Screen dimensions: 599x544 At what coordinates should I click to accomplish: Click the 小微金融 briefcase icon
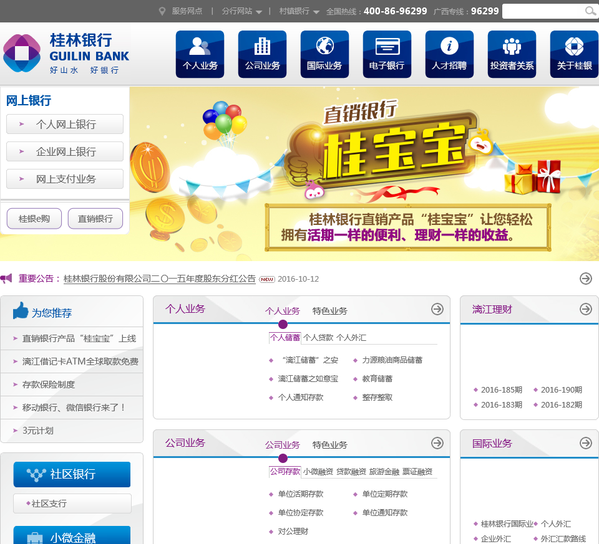point(35,538)
